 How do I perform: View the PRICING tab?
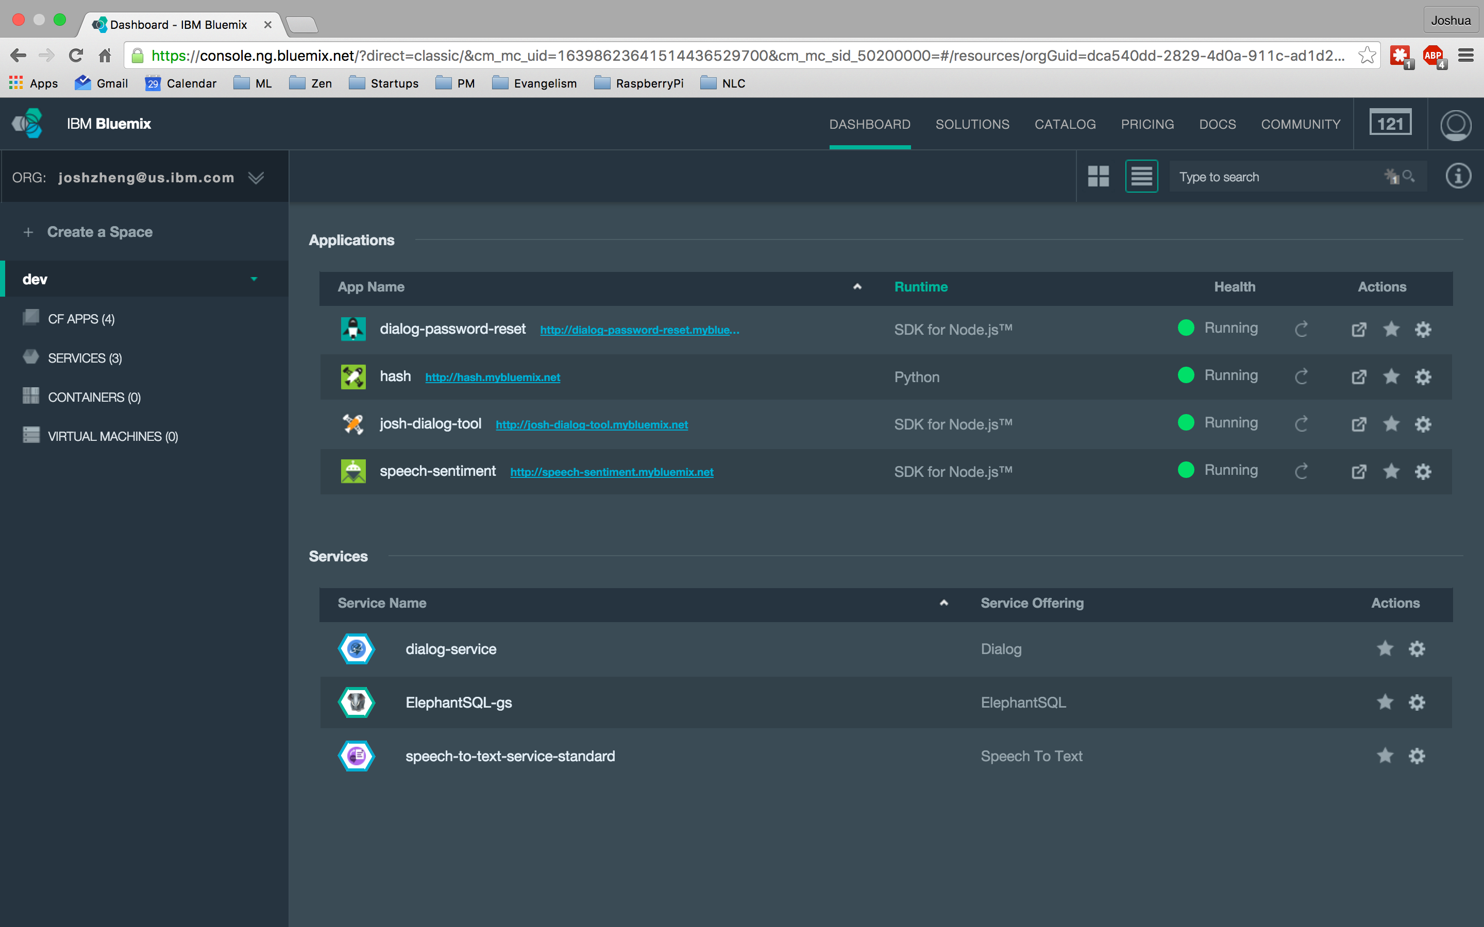click(1148, 125)
